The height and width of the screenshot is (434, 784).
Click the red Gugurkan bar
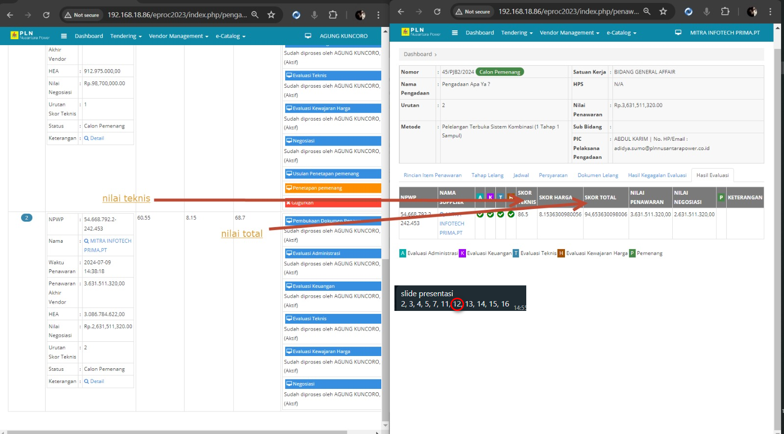pos(333,203)
